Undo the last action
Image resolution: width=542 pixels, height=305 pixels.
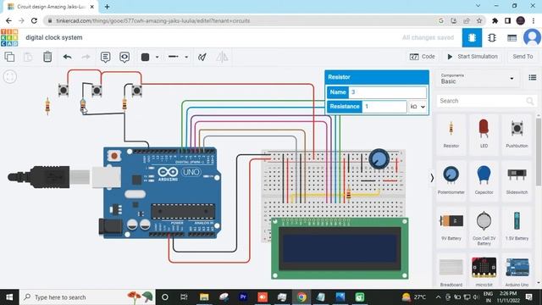pyautogui.click(x=68, y=57)
